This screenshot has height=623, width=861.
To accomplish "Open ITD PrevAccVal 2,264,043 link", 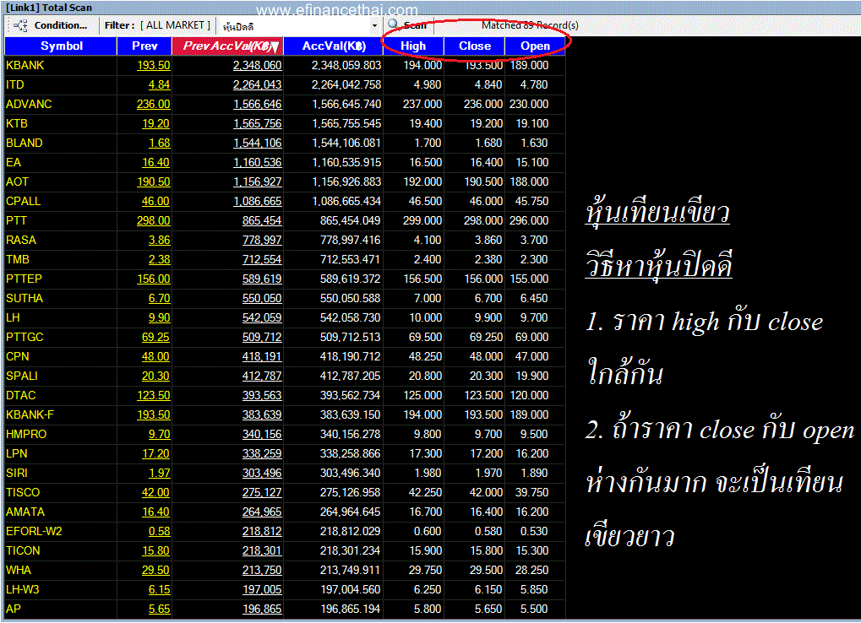I will [x=257, y=85].
